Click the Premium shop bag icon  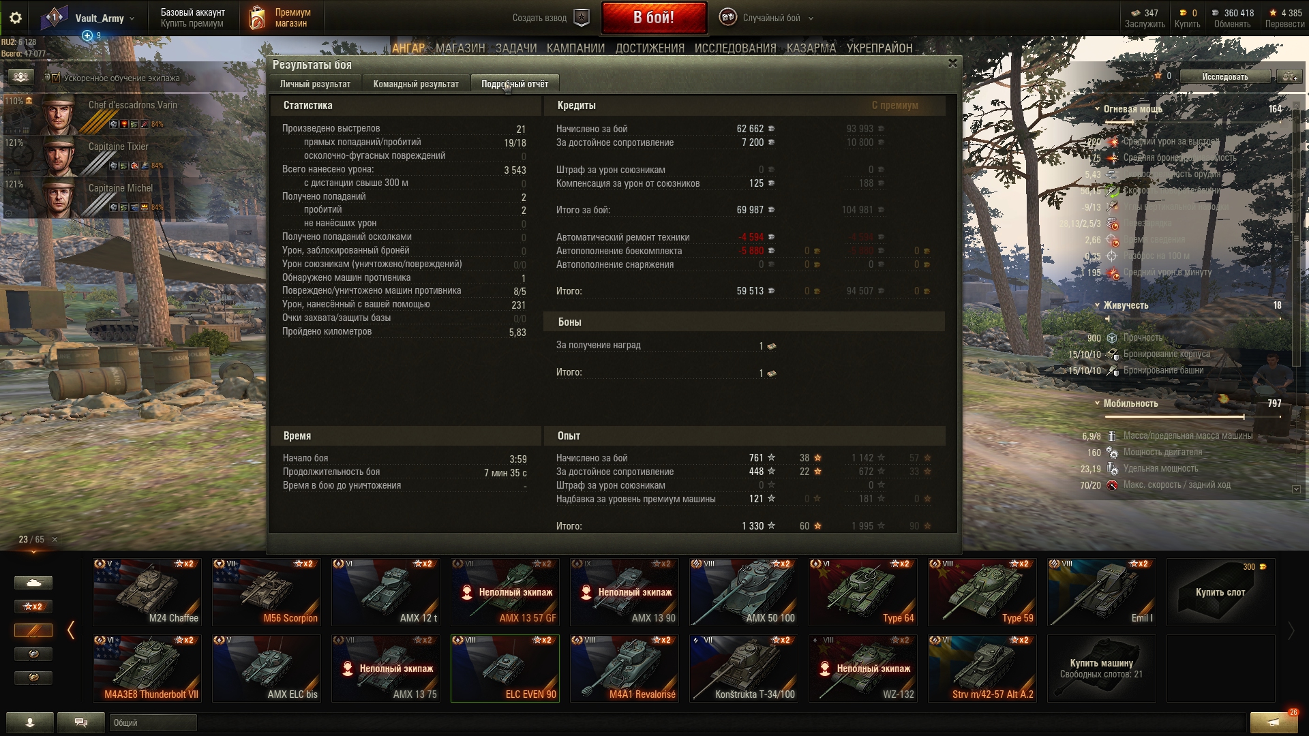tap(257, 18)
